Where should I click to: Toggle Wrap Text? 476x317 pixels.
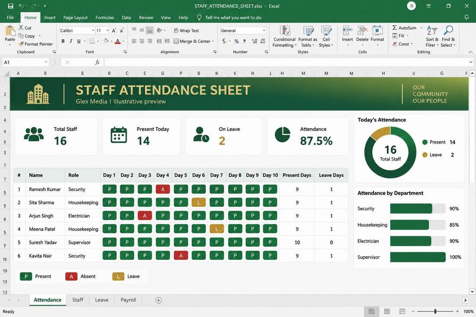186,31
